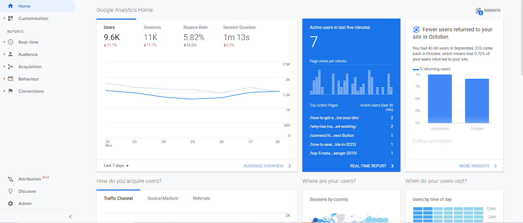Click the Conversions flag icon
The width and height of the screenshot is (523, 223).
click(x=10, y=91)
